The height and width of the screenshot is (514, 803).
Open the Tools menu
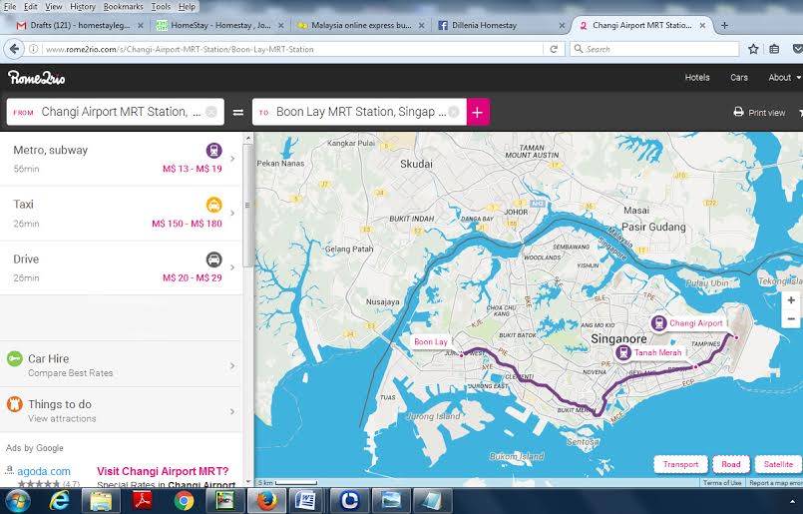click(161, 7)
